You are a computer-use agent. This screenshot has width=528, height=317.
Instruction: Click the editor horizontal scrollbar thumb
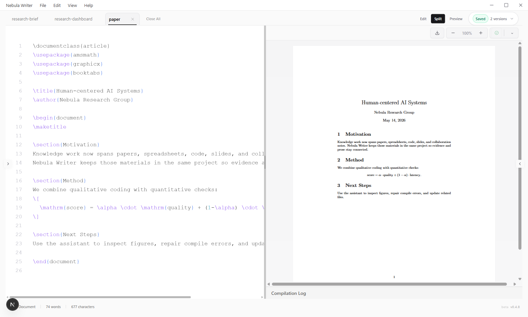click(100, 297)
